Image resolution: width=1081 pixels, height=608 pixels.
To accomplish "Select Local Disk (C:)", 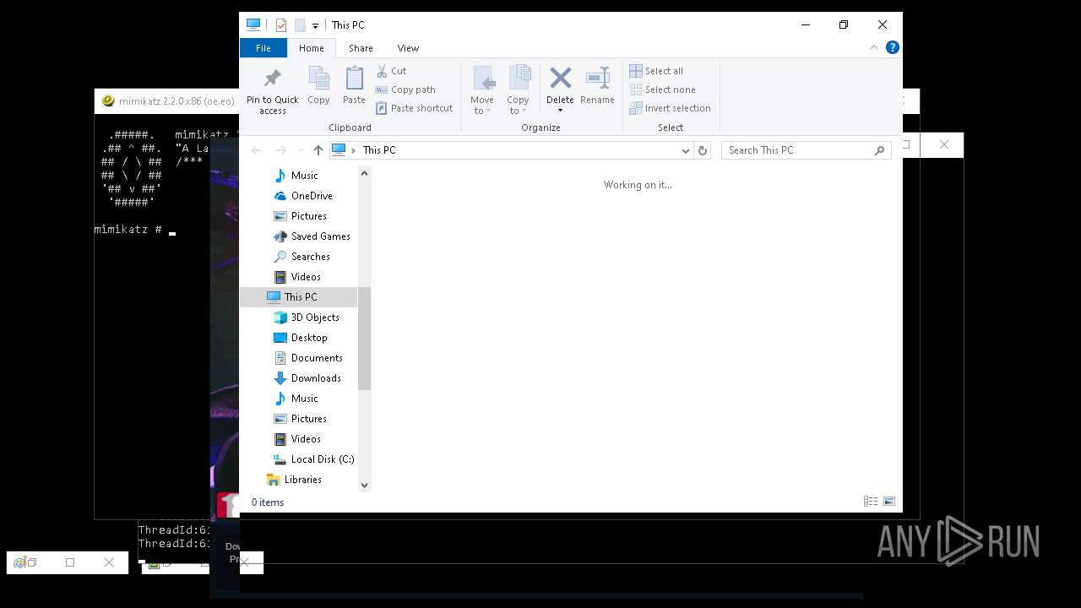I will [323, 459].
